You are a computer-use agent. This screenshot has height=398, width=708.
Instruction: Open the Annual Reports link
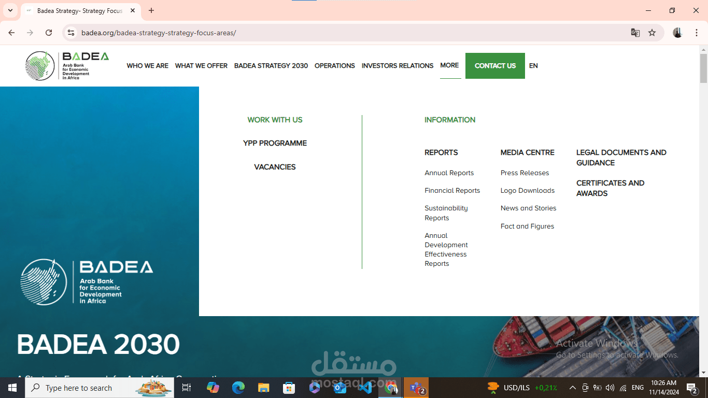tap(449, 173)
